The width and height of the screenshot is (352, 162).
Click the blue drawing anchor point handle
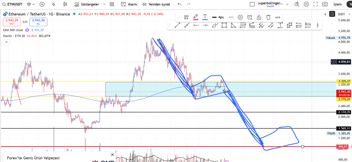[x=303, y=147]
